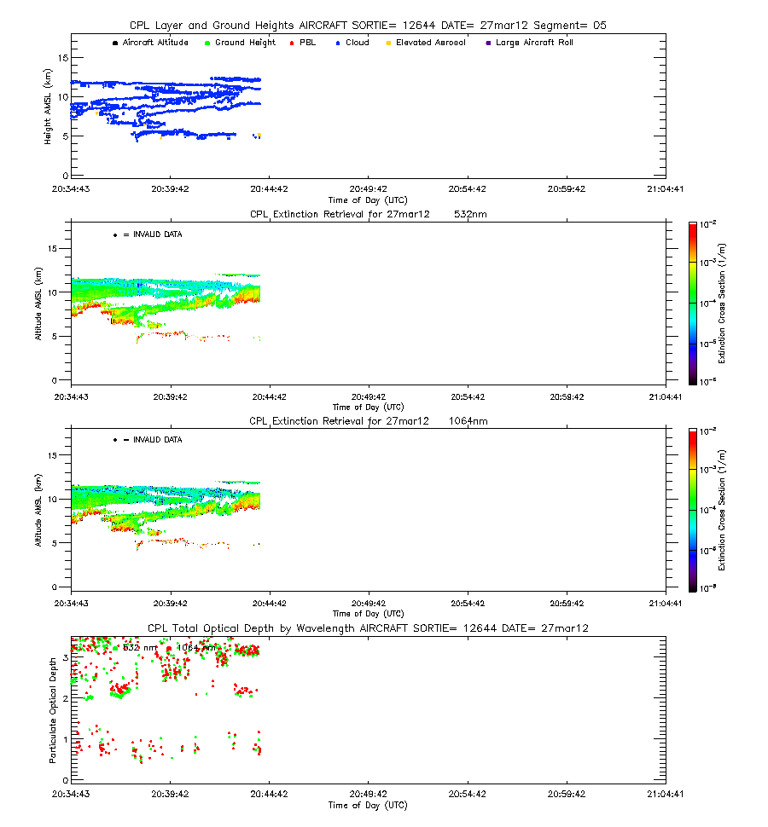Click the color bar of the 532nm plot

click(x=693, y=304)
